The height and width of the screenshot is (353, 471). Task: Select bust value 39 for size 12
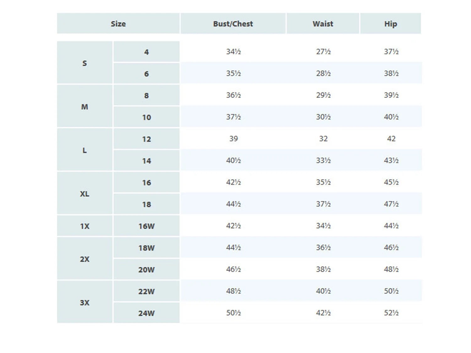tap(234, 139)
